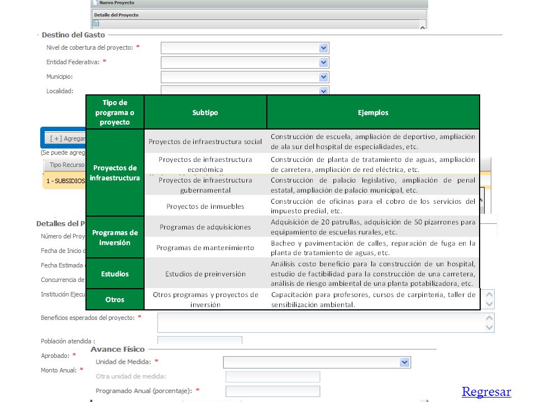The image size is (536, 402).
Task: Click the scroll up arrow in Detalle panel
Action: pos(423,27)
